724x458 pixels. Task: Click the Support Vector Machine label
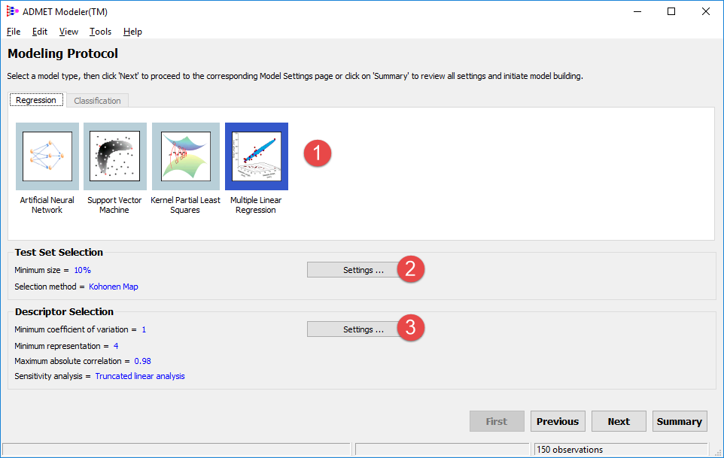click(x=114, y=205)
